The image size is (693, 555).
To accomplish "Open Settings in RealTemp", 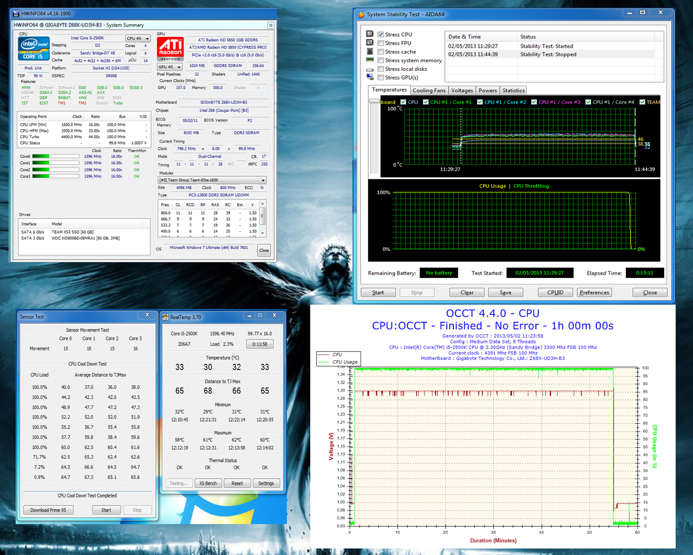I will [x=266, y=483].
